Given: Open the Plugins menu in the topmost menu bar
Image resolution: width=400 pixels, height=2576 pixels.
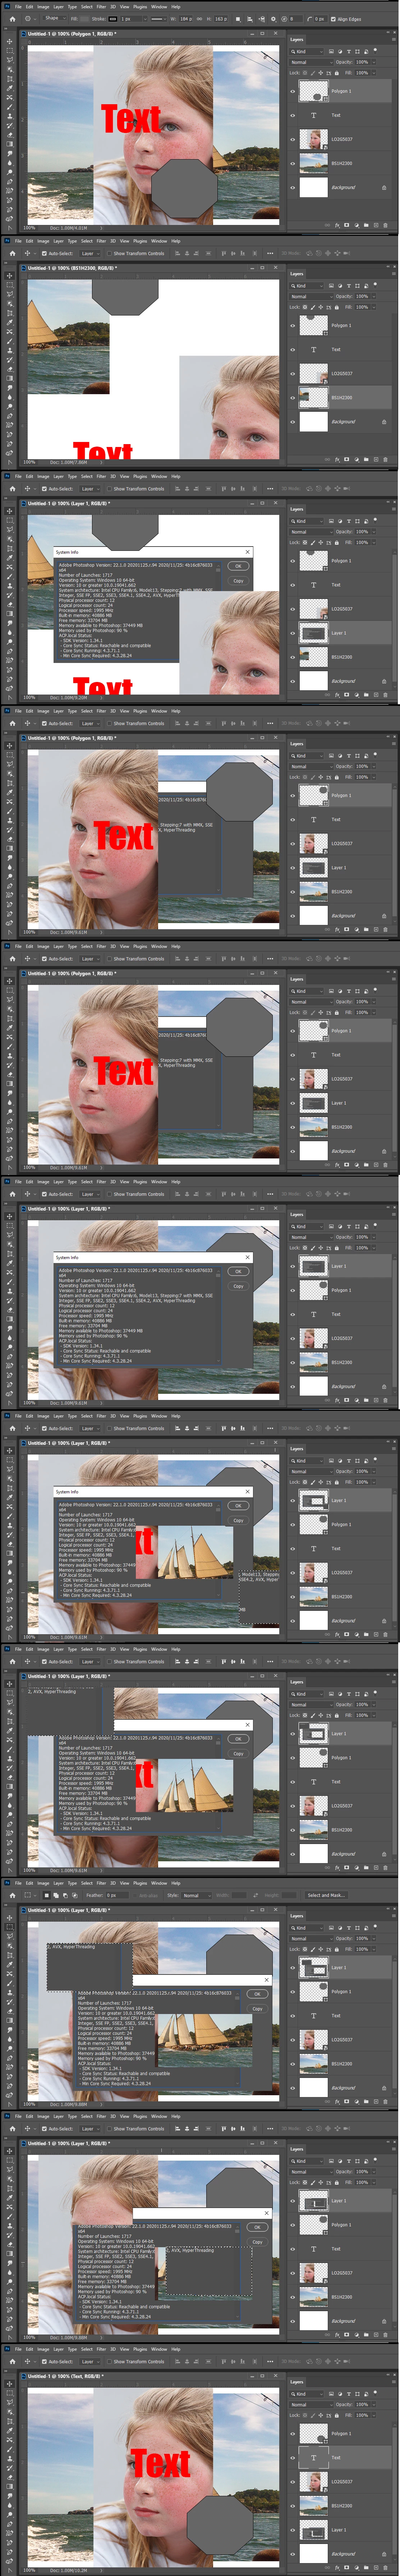Looking at the screenshot, I should tap(140, 6).
